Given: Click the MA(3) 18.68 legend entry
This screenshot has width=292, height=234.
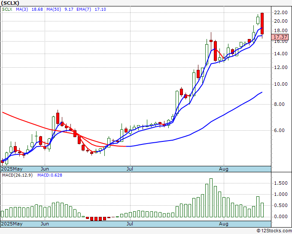Looking at the screenshot, I should coord(30,9).
